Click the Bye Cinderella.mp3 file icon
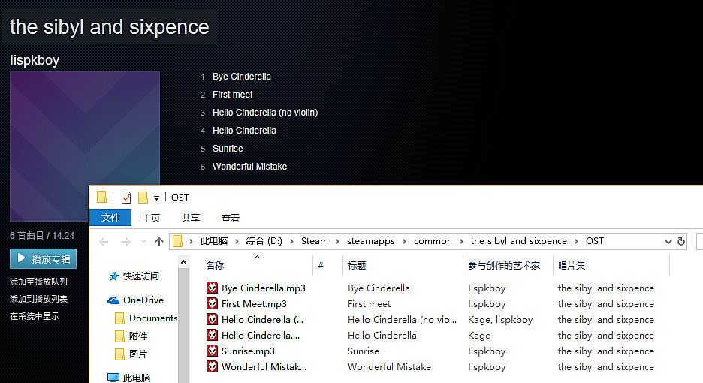 tap(213, 288)
